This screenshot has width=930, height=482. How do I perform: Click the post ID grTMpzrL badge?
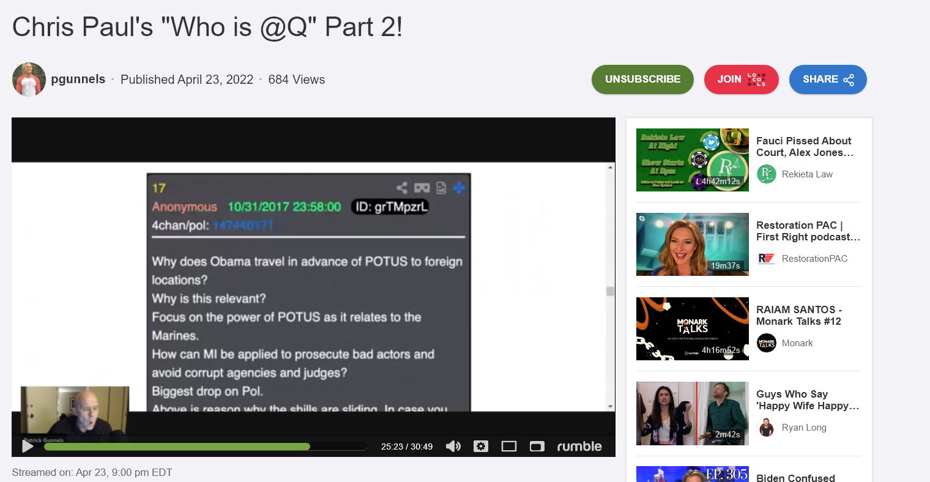[391, 207]
